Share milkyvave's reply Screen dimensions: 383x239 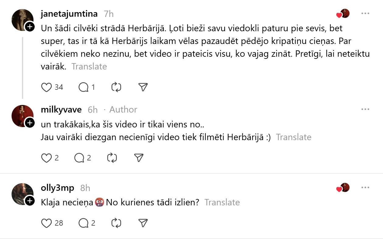pos(139,158)
